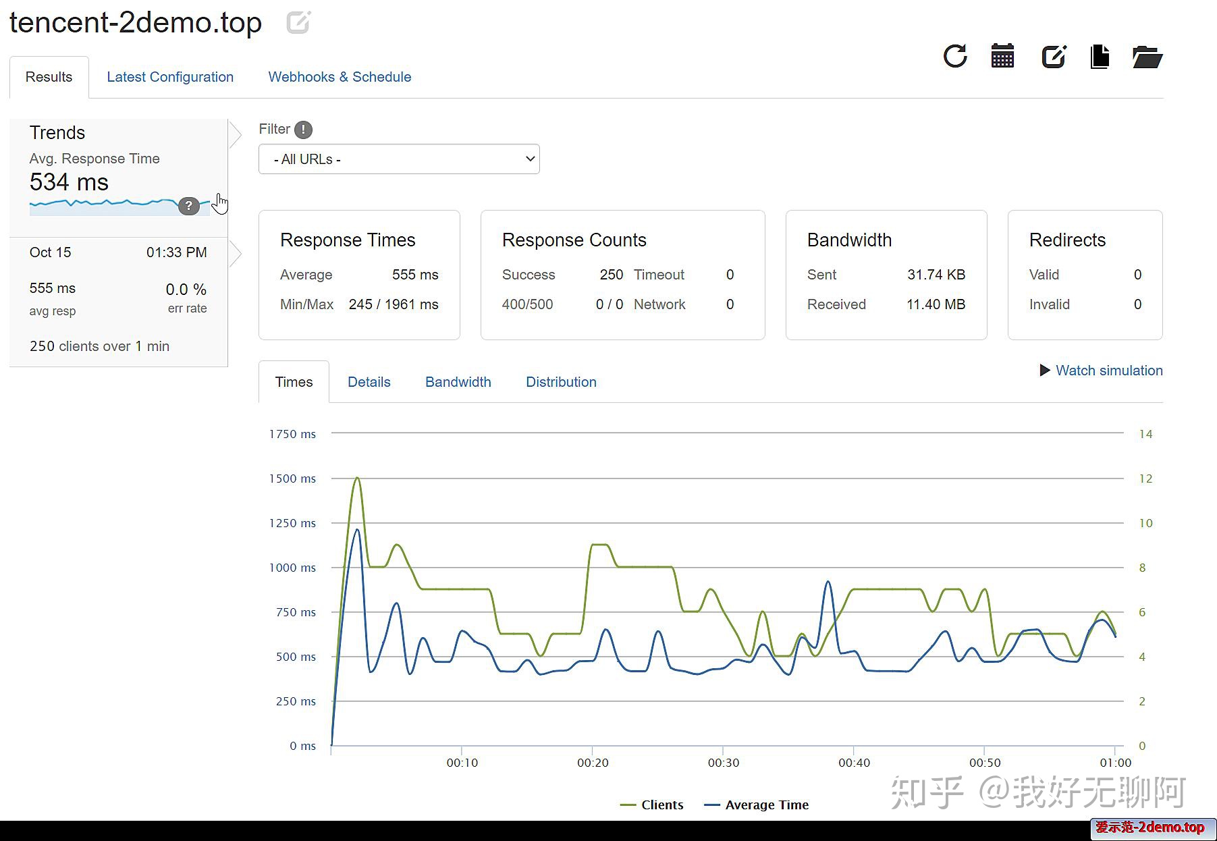Toggle Clients series in chart legend
Screen dimensions: 1217x841
(651, 805)
